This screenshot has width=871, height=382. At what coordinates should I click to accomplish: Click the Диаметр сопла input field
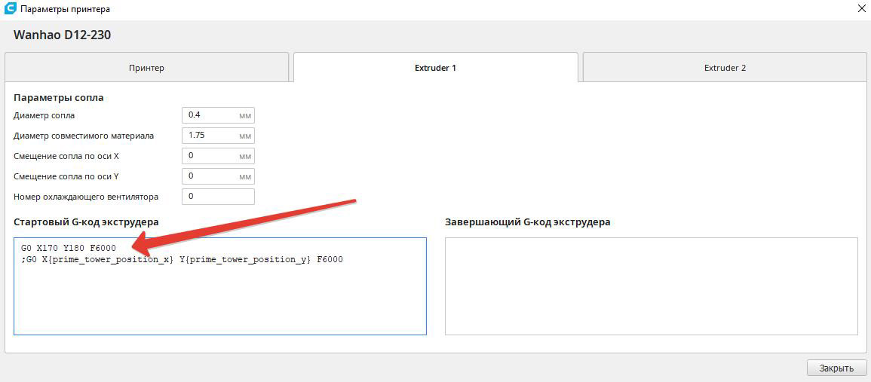(211, 115)
